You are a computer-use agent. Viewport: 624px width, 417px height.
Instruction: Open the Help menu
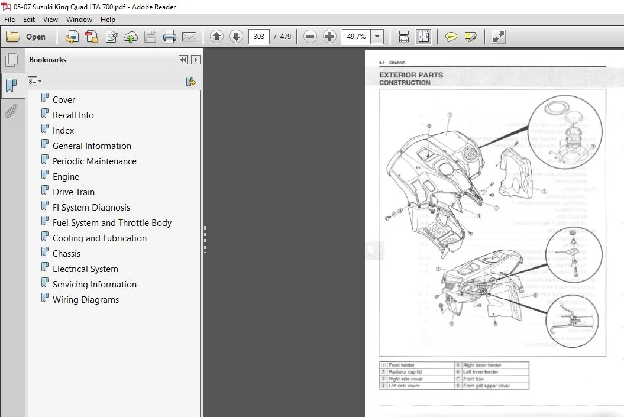(108, 19)
